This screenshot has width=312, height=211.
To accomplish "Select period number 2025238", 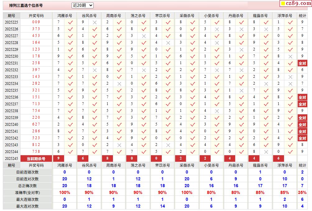I will point(11,111).
